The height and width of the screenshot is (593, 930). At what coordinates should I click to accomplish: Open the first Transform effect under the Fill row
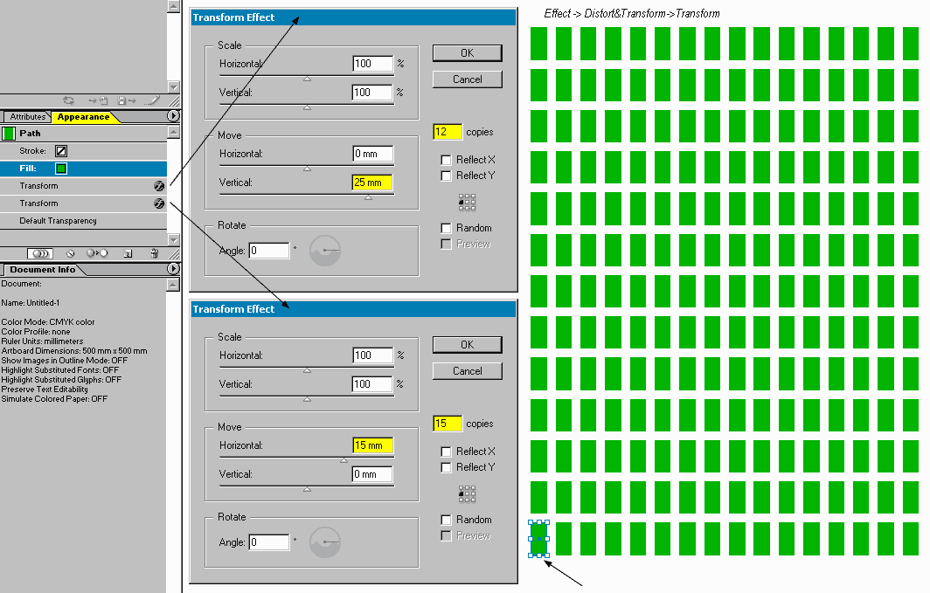coord(84,186)
